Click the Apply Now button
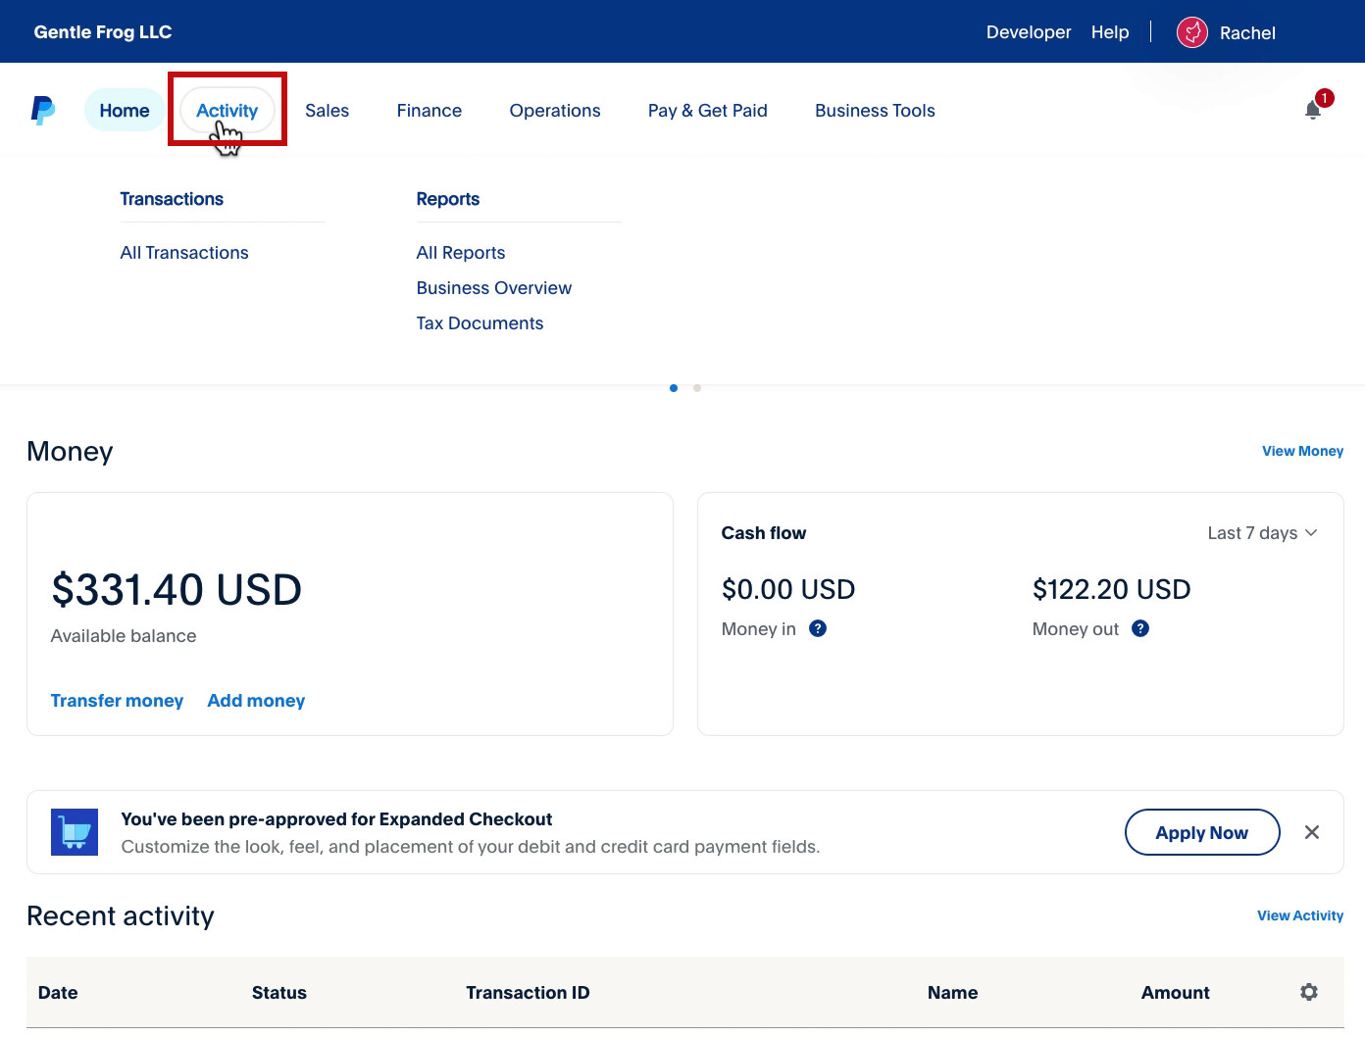 [x=1202, y=832]
